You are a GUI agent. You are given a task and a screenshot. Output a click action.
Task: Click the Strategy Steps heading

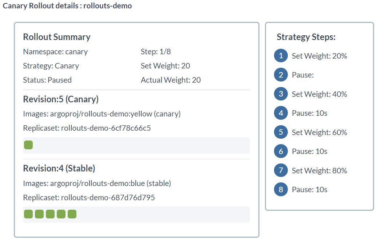306,37
